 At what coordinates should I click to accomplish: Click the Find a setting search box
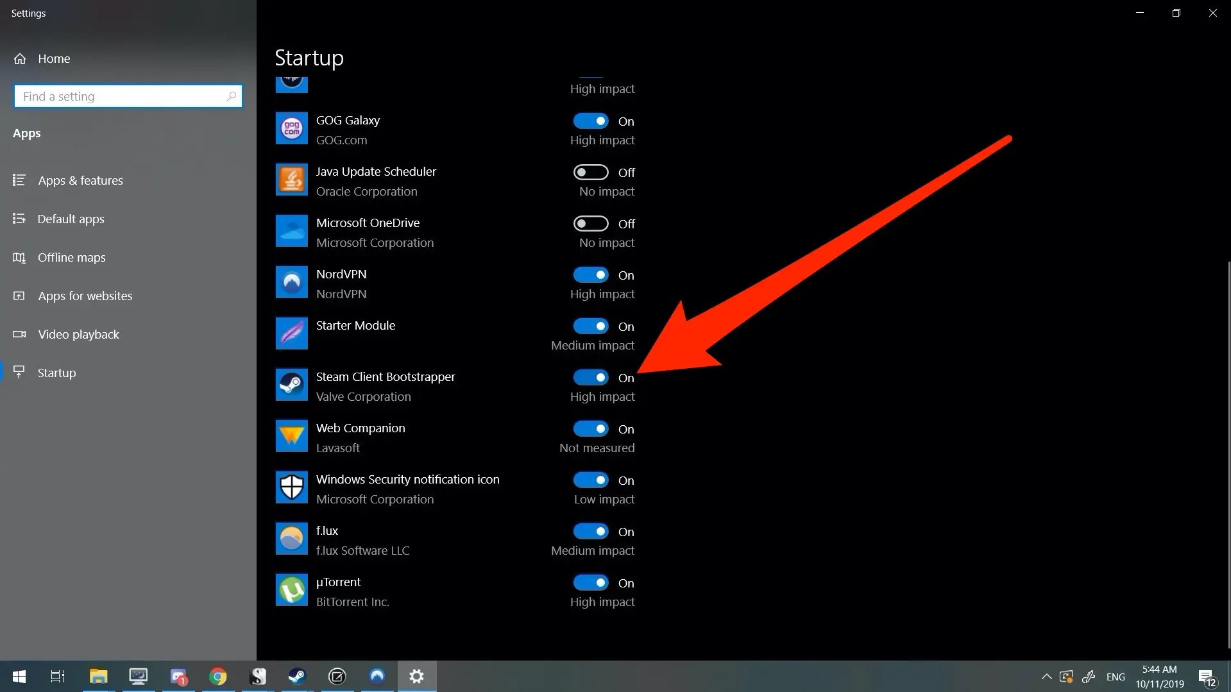point(128,96)
